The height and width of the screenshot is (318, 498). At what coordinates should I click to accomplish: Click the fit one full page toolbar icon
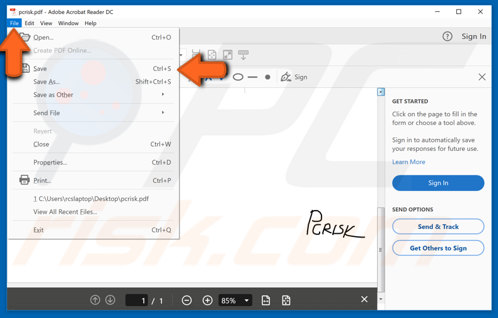[212, 55]
